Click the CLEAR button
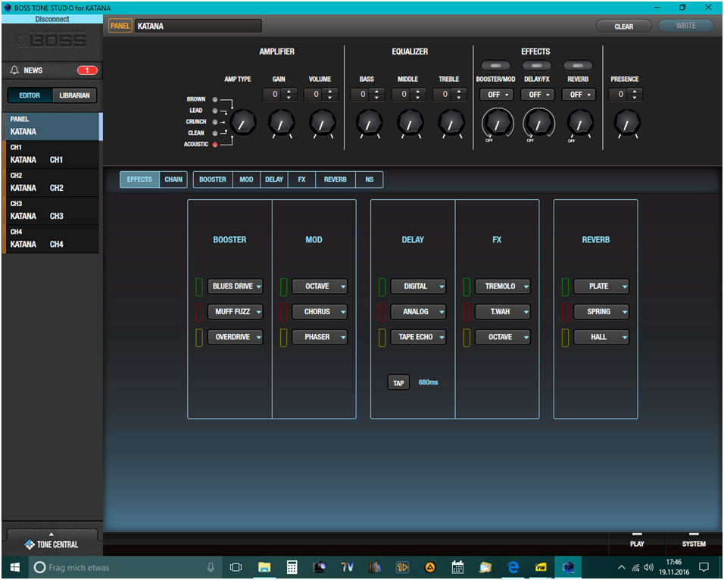This screenshot has height=580, width=724. coord(623,27)
